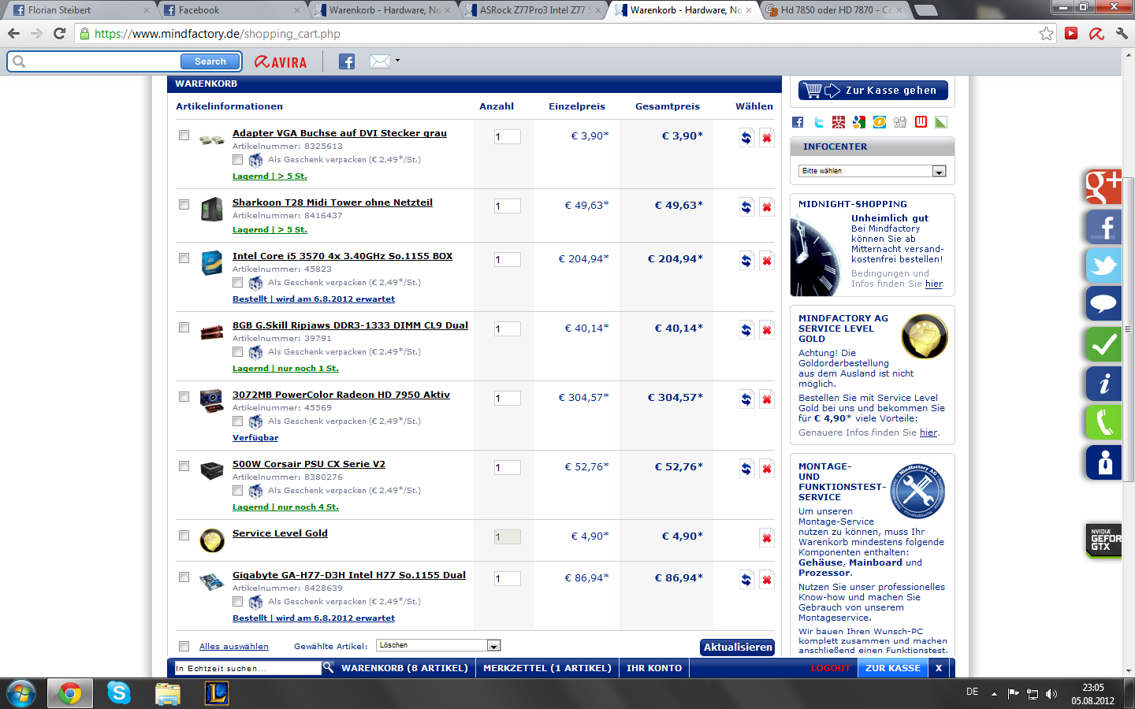Close the bottom bar with X

[938, 668]
